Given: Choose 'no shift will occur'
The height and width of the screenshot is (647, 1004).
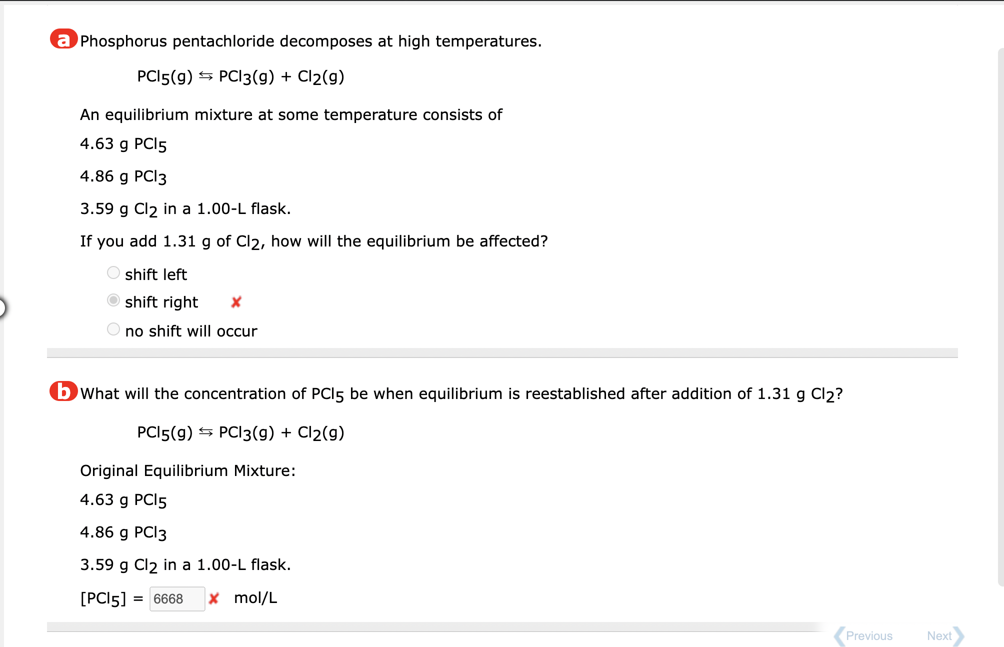Looking at the screenshot, I should [x=113, y=328].
